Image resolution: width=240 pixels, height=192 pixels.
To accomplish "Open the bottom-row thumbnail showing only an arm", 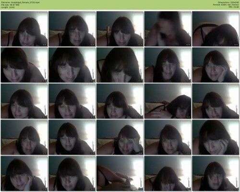I will pos(120,174).
